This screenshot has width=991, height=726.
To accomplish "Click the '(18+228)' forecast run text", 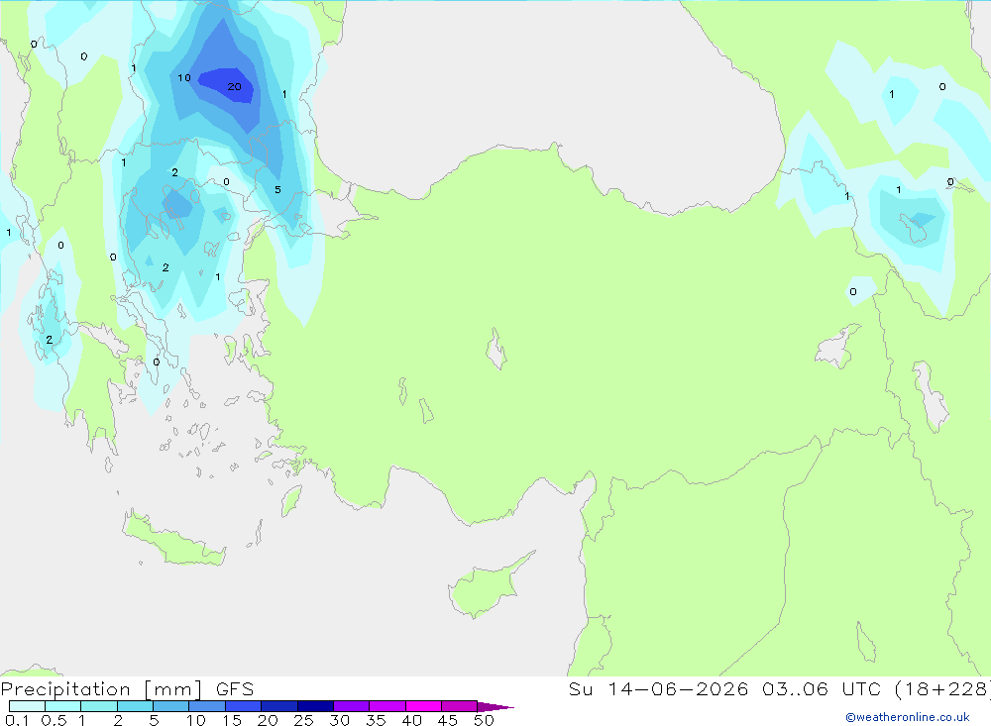I will tap(942, 688).
